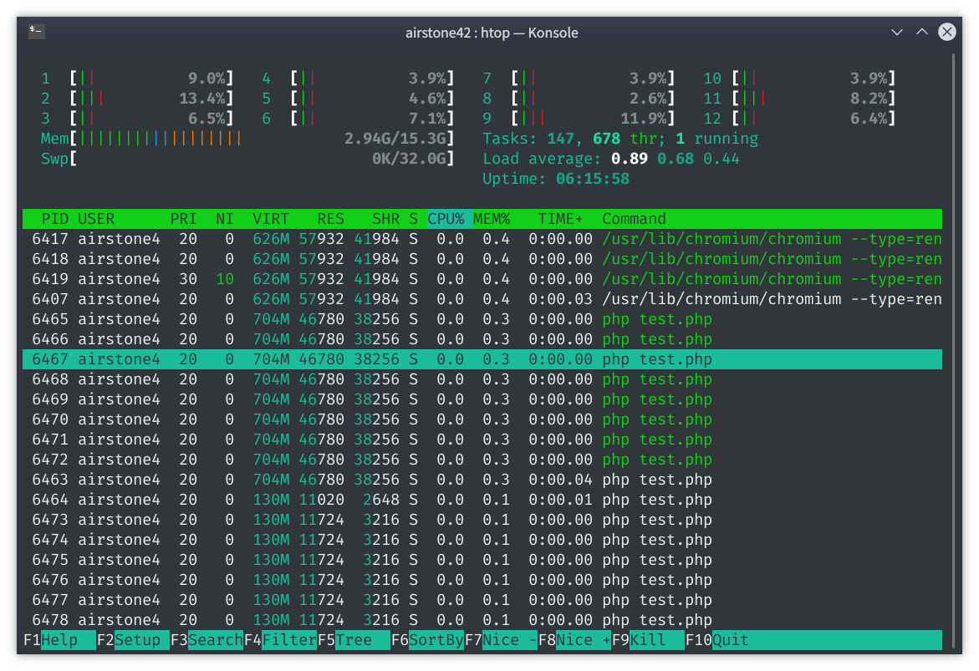Open the F6 SortBy menu
Screen dimensions: 979x671
[x=426, y=640]
